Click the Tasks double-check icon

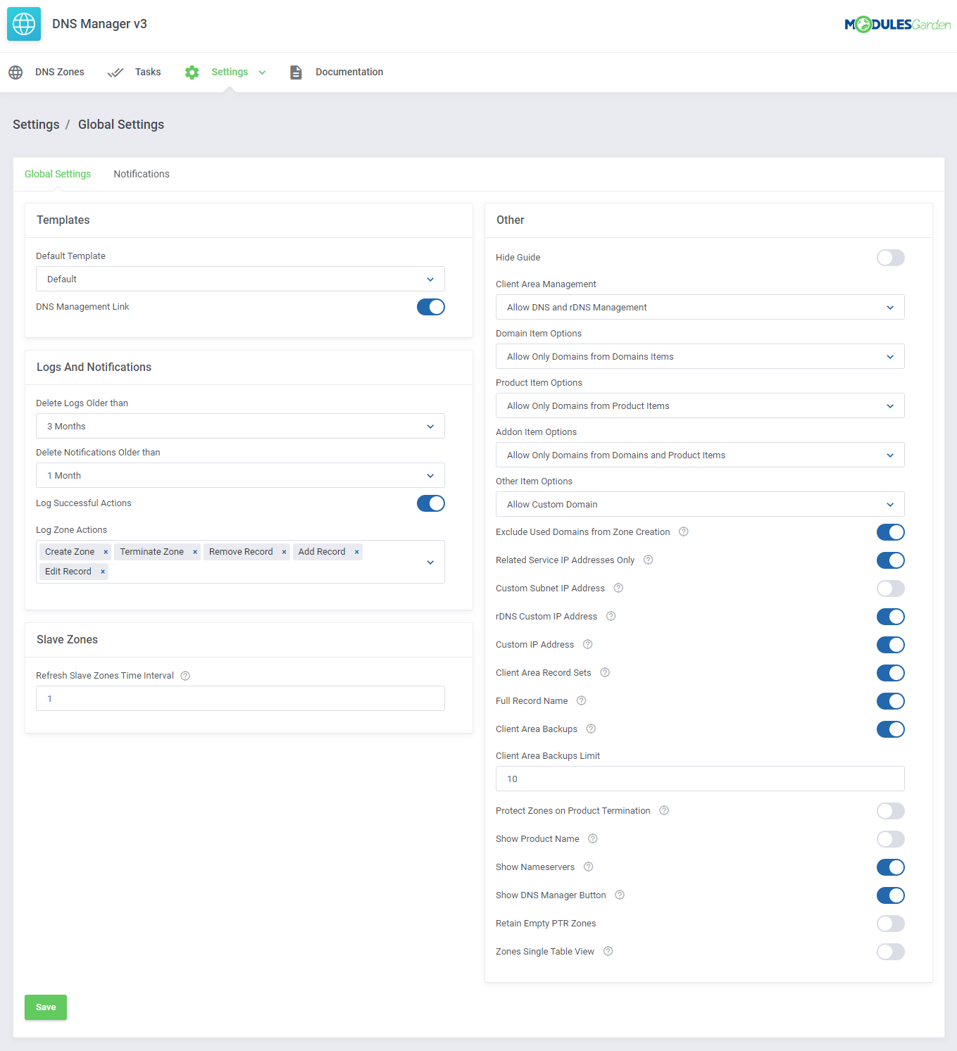coord(115,73)
